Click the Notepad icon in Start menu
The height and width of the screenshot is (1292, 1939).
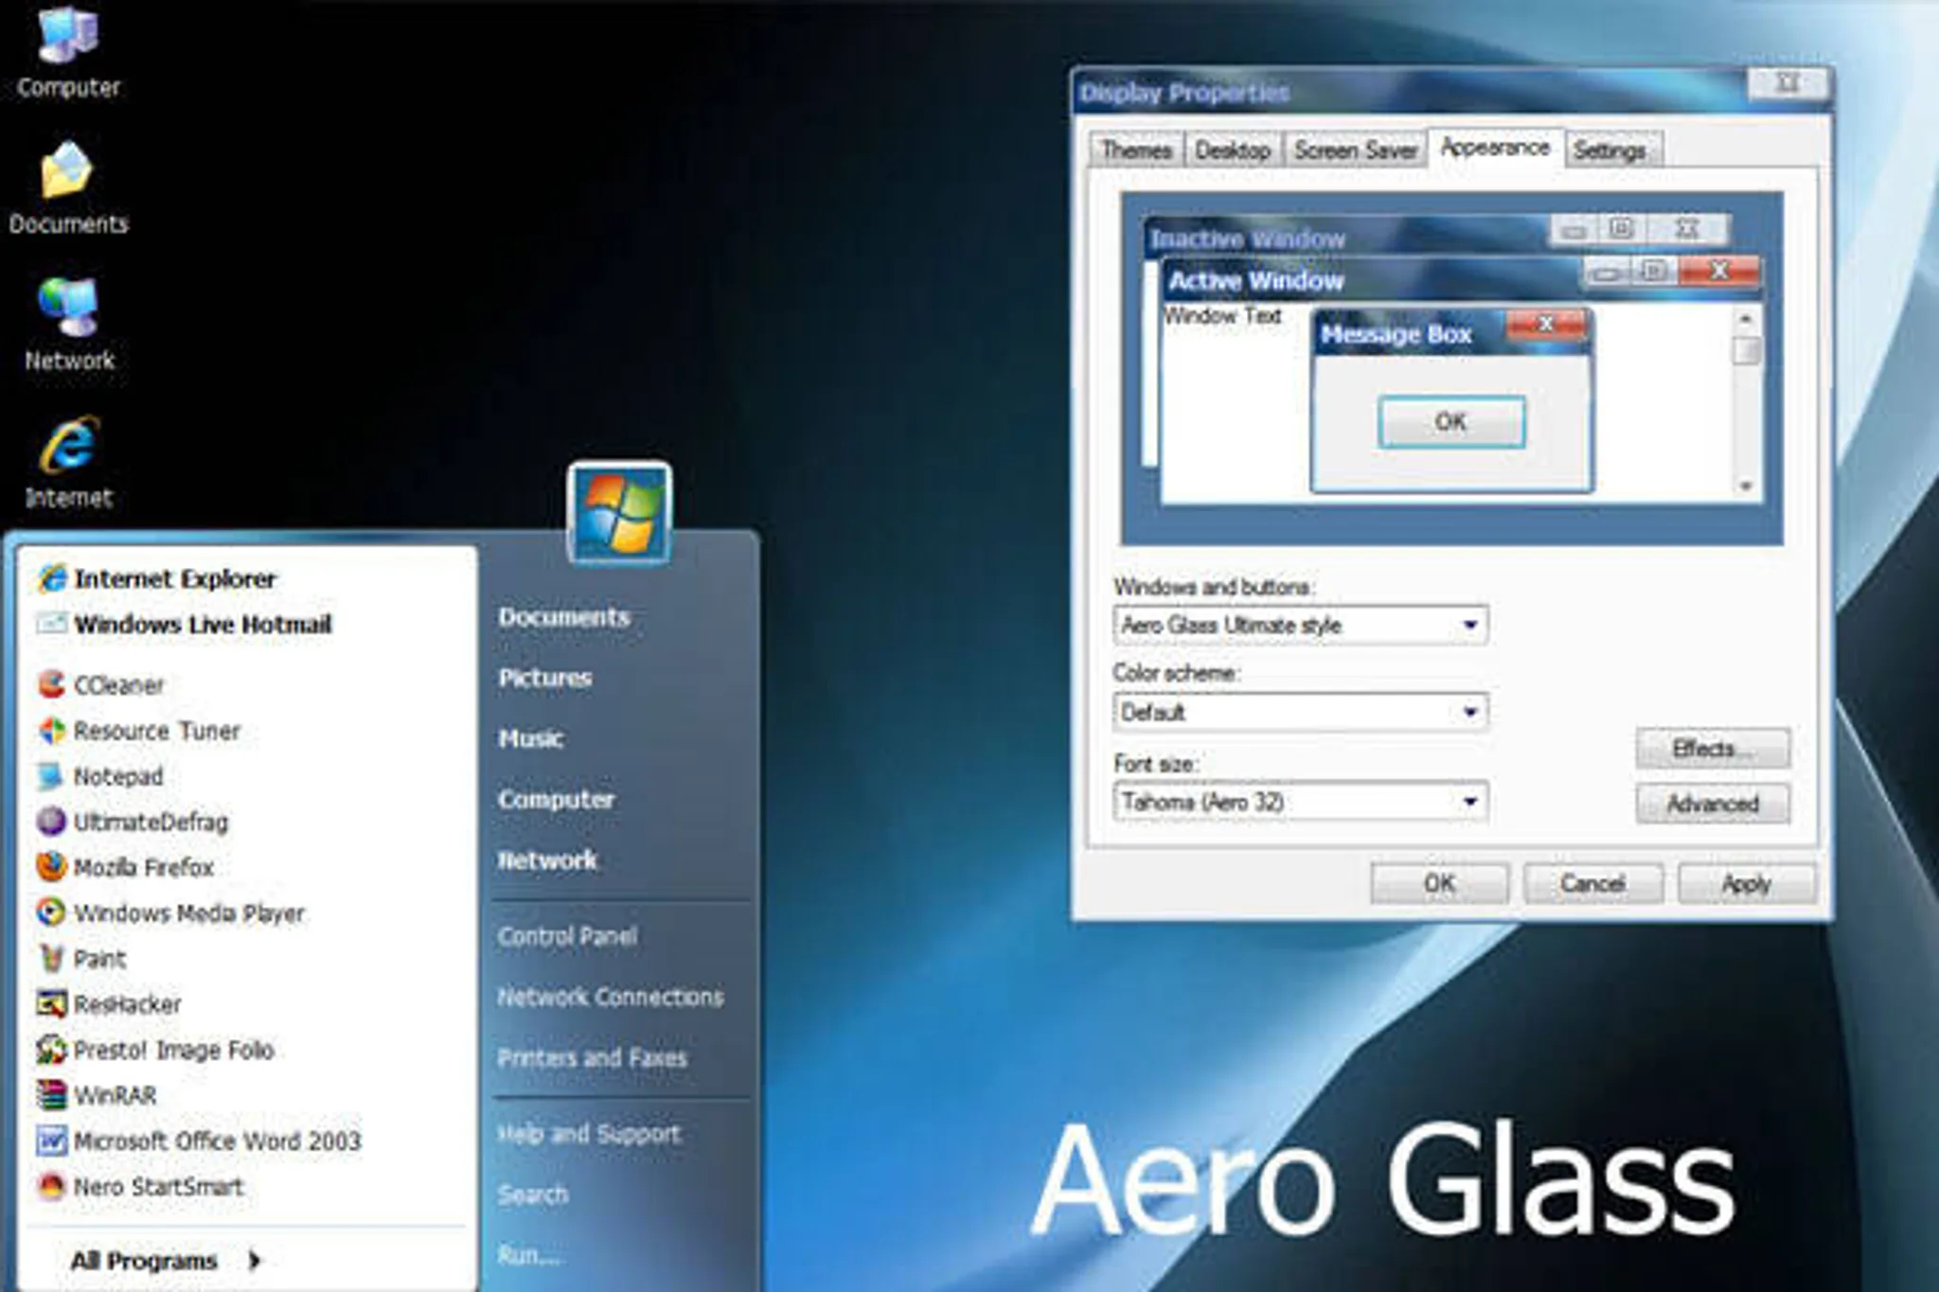(x=51, y=776)
